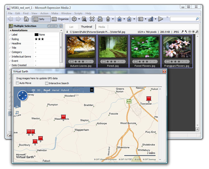Click the gear Actions icon
Screen dimensions: 209x169
click(74, 19)
